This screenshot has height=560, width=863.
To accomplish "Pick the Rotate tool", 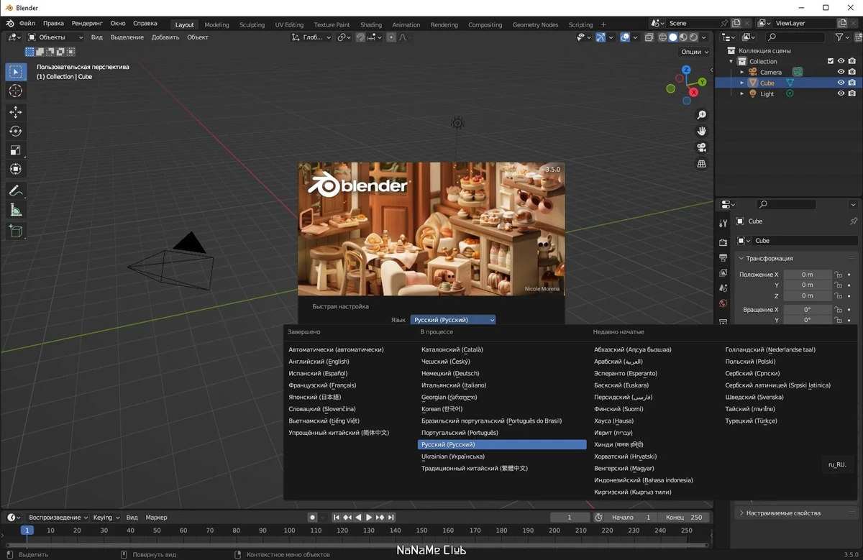I will click(16, 132).
